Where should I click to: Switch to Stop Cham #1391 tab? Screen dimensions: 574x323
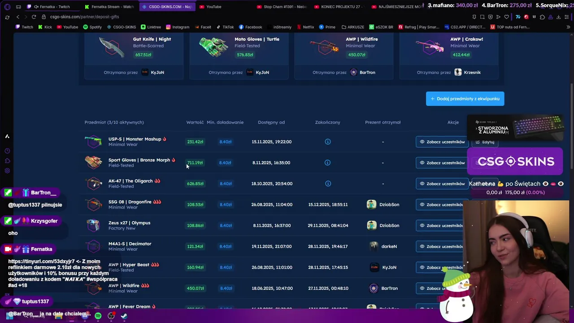coord(282,7)
